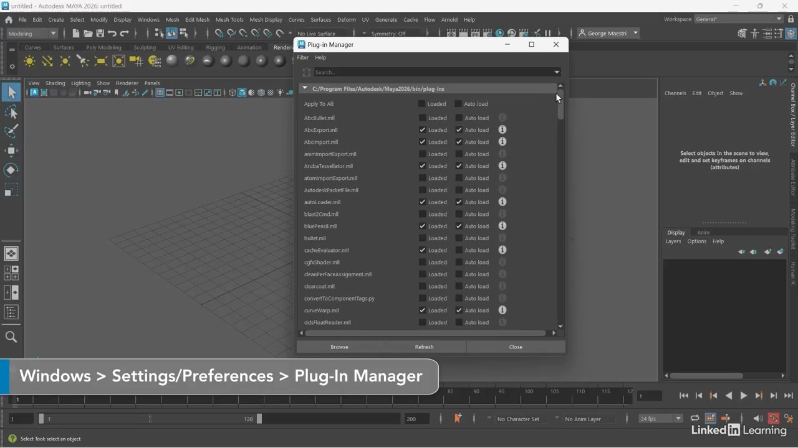798x448 pixels.
Task: Click the Browse button
Action: point(339,347)
